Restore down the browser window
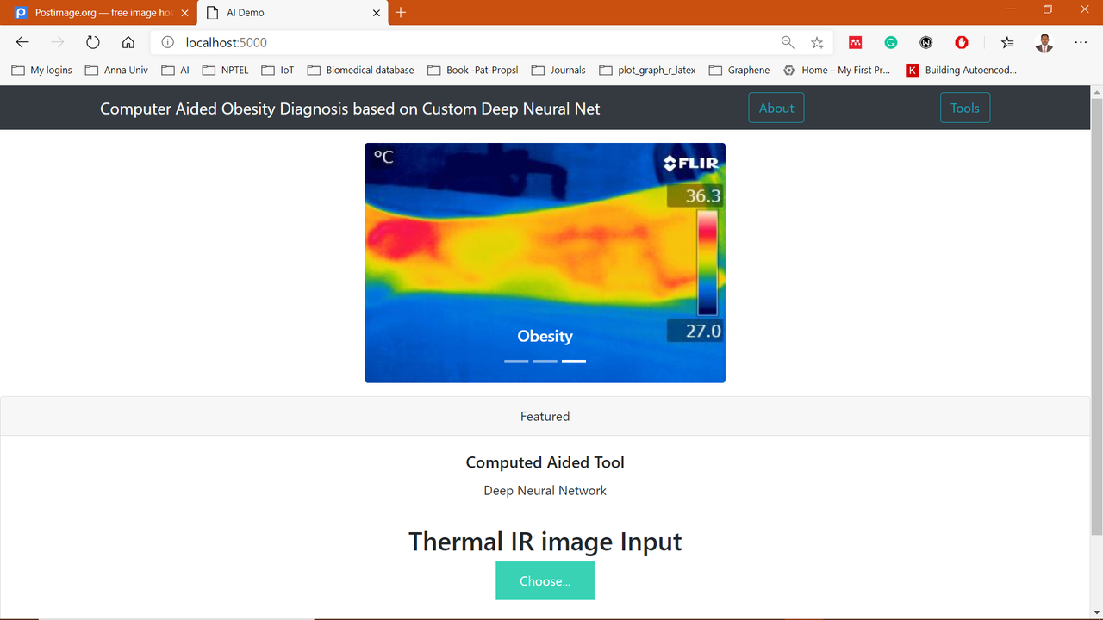1103x620 pixels. [x=1048, y=9]
